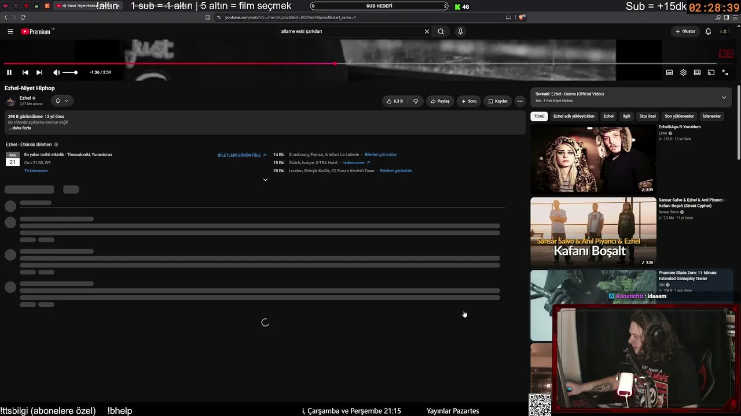Click the video title 'Ezhel-Niyet Hiphop'
741x416 pixels.
point(30,88)
